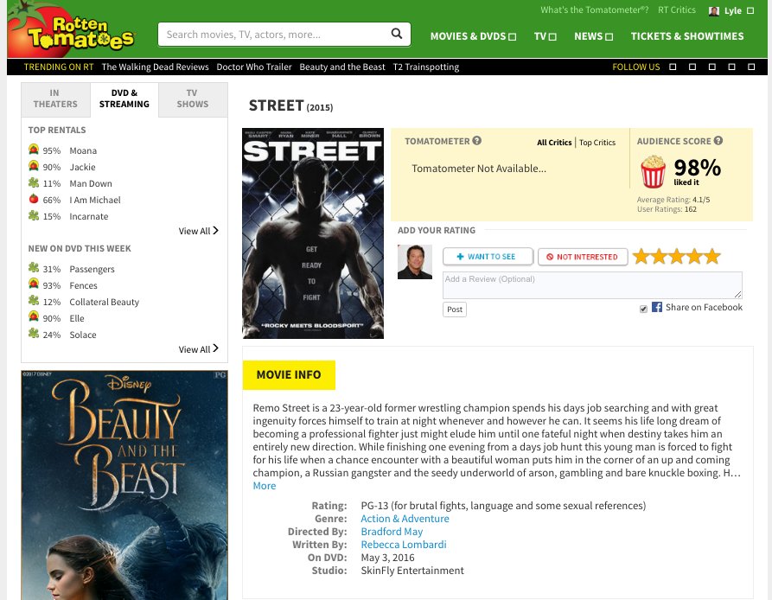
Task: Rate the movie with the first star
Action: point(641,257)
